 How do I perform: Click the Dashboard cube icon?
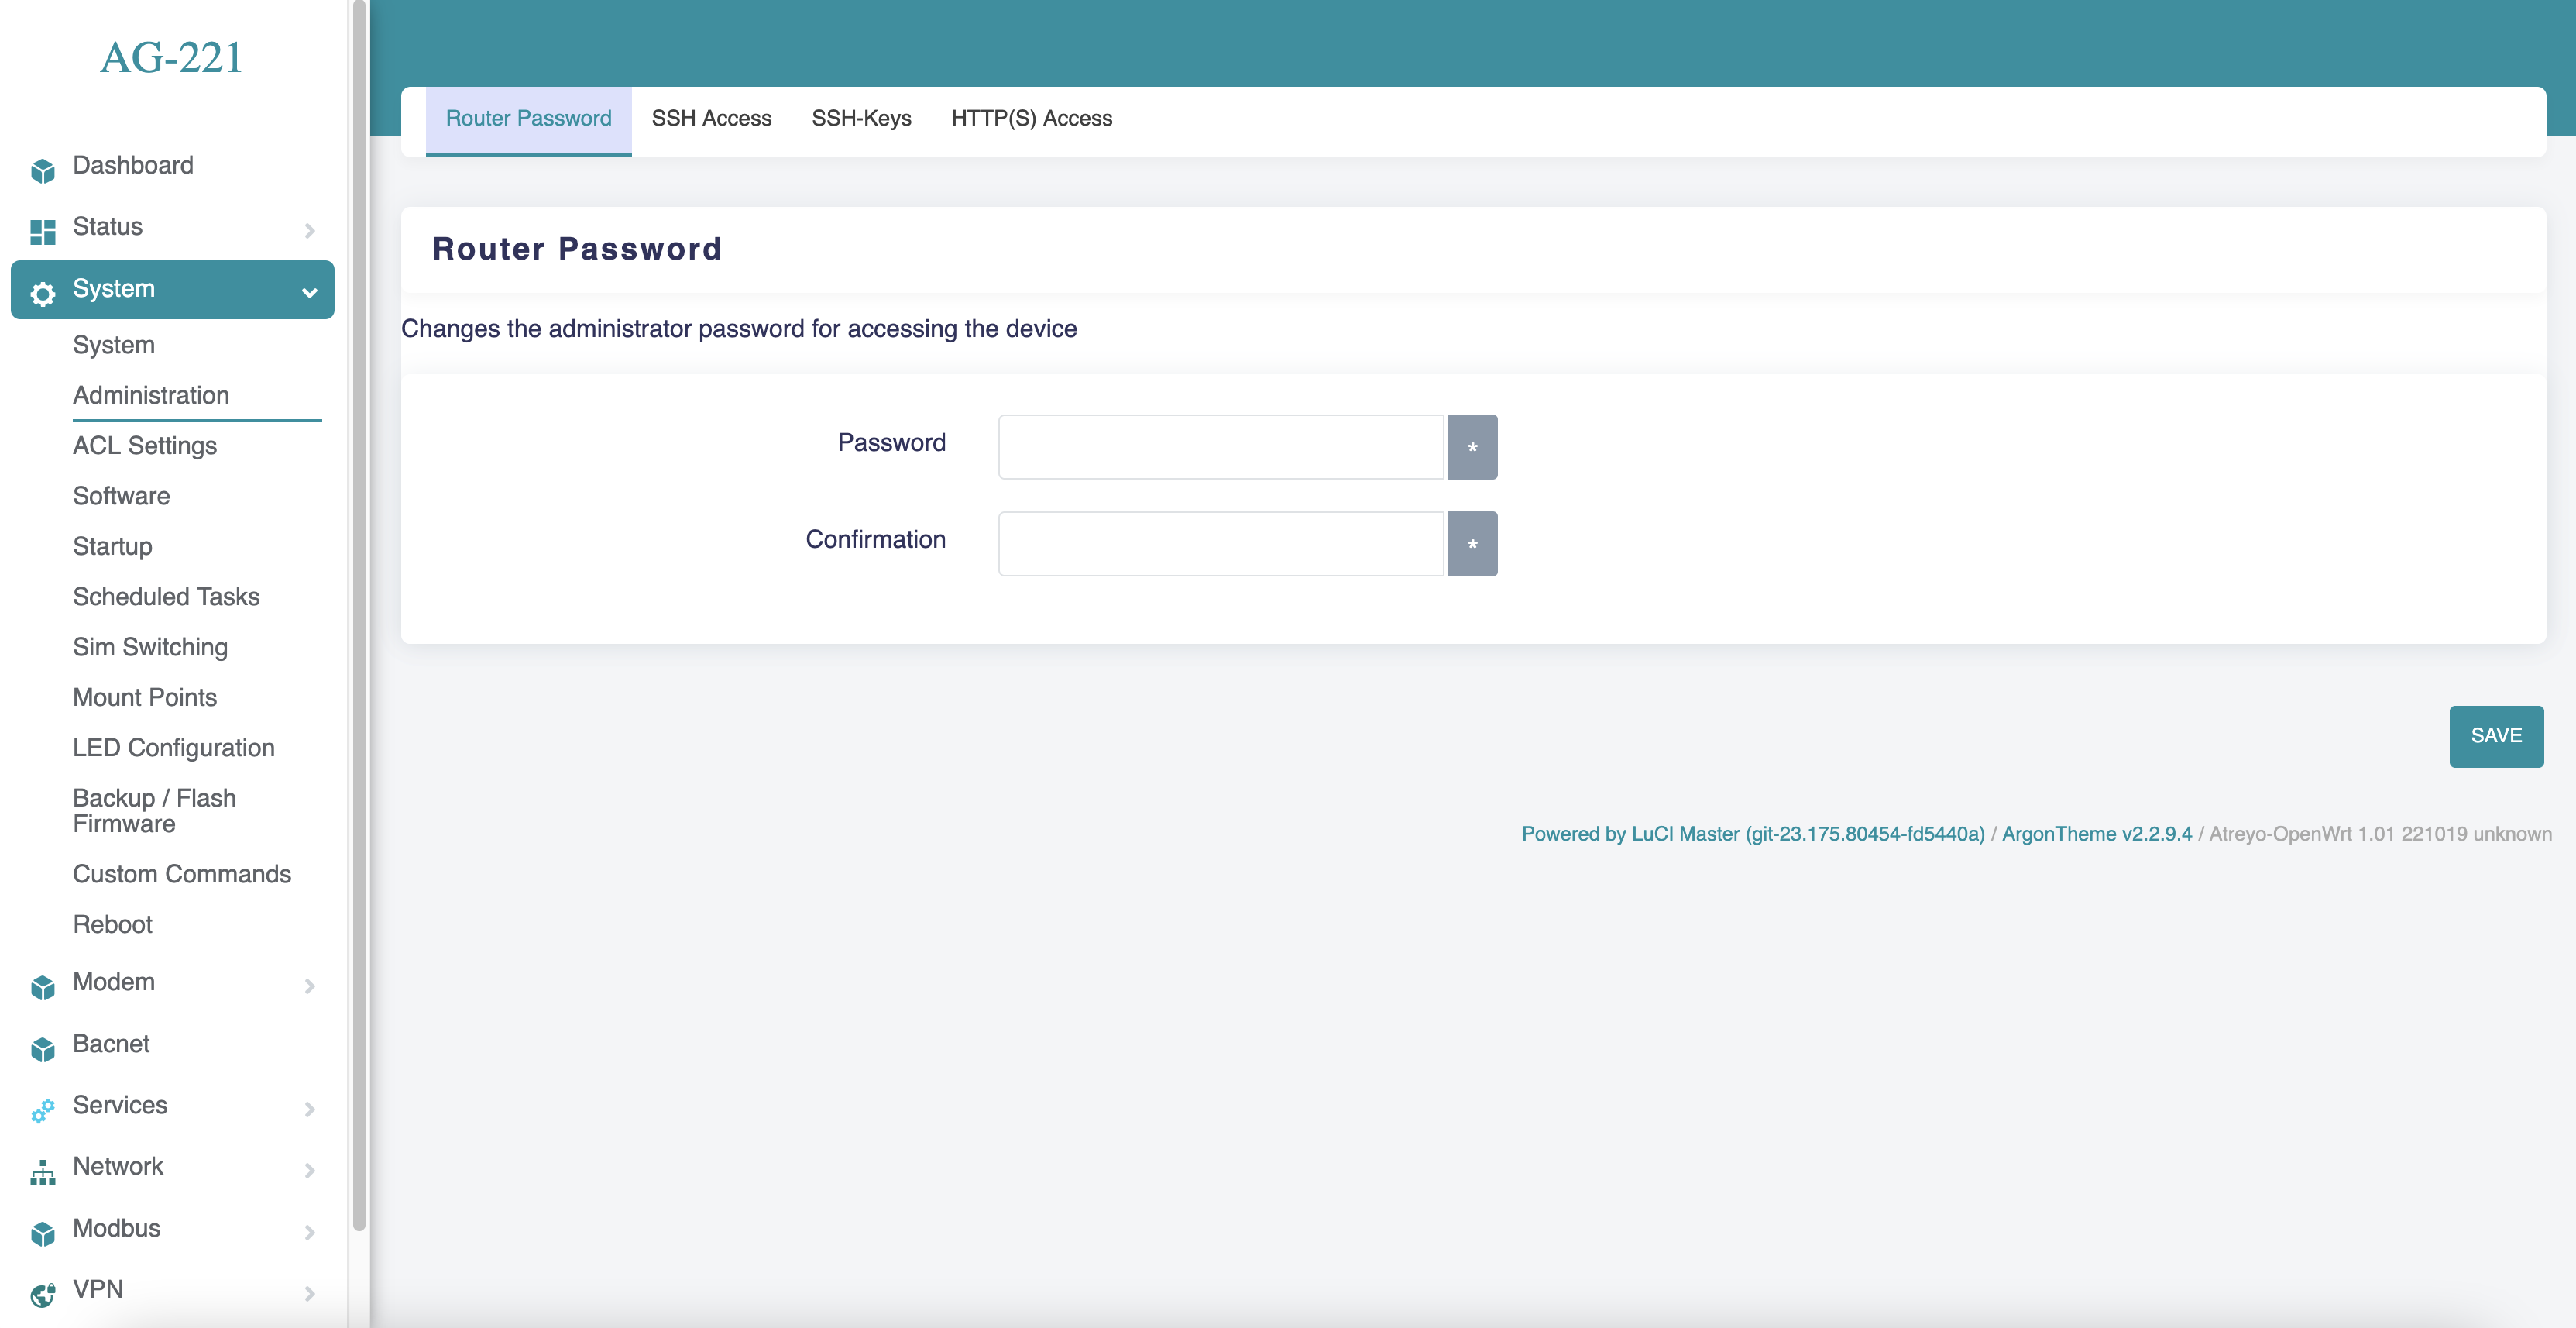coord(42,170)
